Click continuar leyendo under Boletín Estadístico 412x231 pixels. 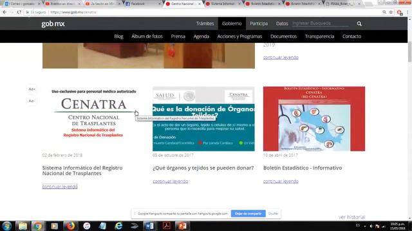[x=281, y=181]
